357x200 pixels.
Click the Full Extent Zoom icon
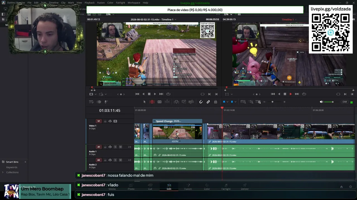pyautogui.click(x=243, y=102)
